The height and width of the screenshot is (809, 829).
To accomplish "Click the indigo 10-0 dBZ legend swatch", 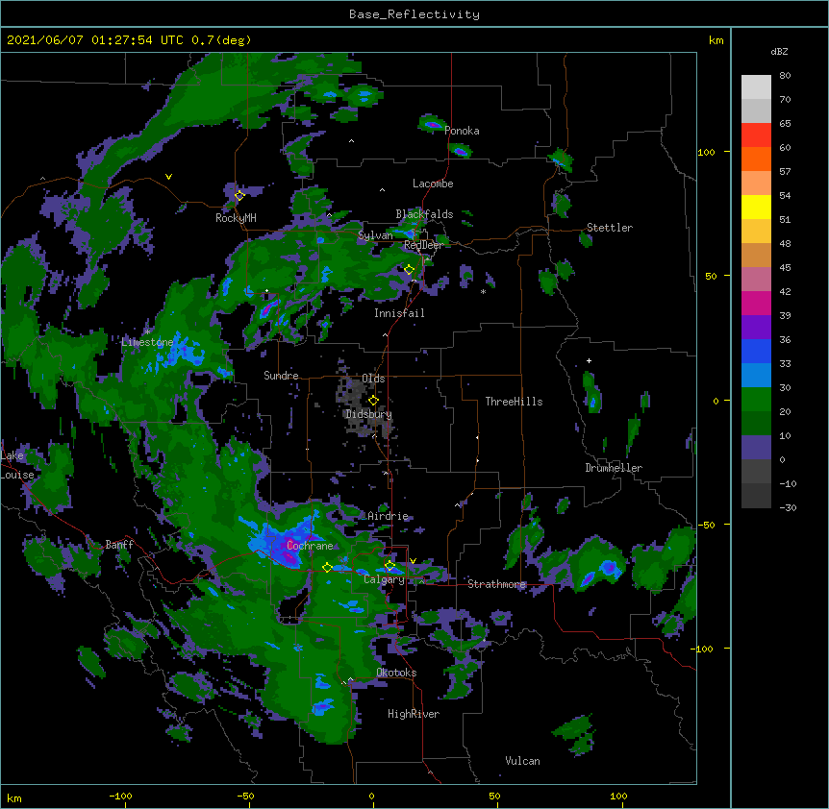I will pyautogui.click(x=756, y=448).
